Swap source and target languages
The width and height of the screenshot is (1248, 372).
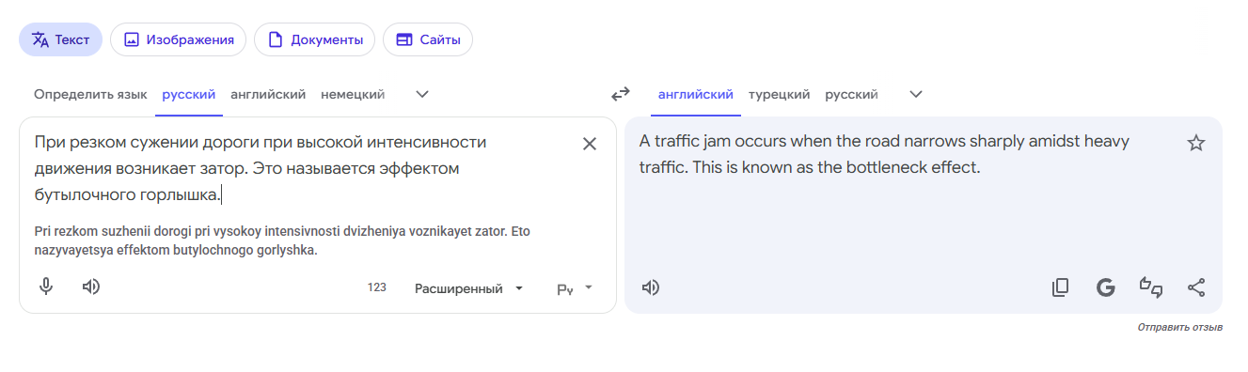click(621, 94)
